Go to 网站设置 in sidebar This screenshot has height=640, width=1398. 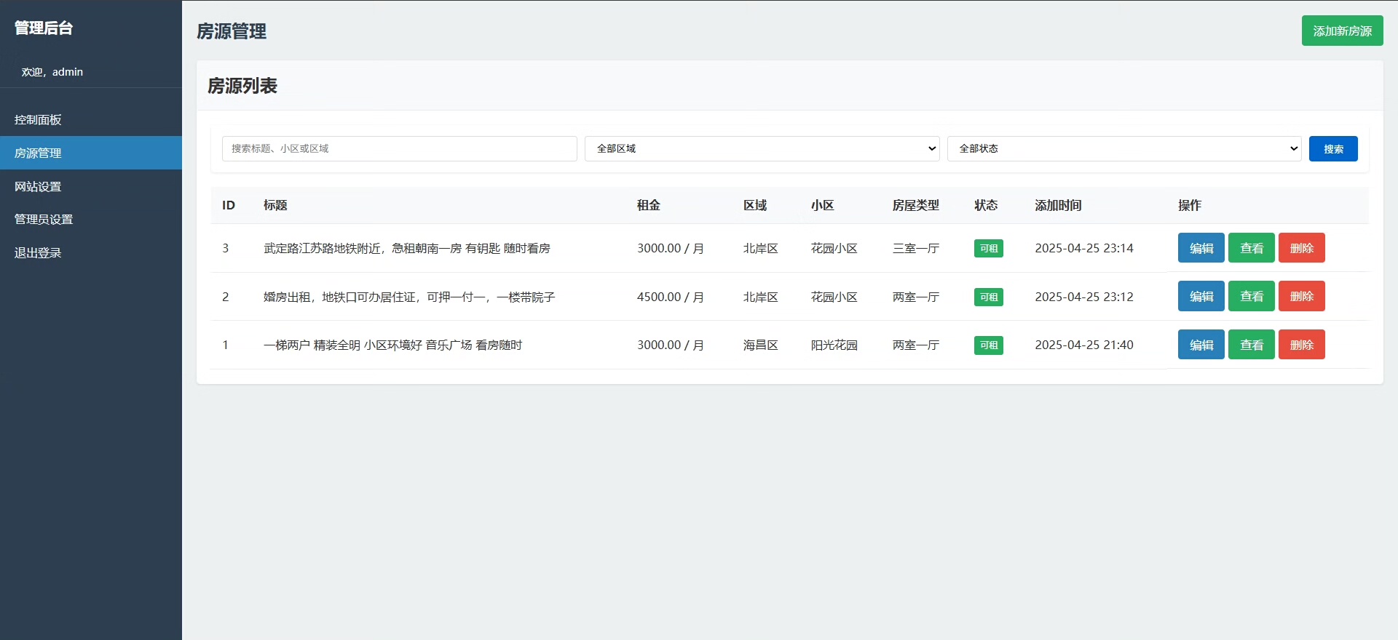pos(38,186)
